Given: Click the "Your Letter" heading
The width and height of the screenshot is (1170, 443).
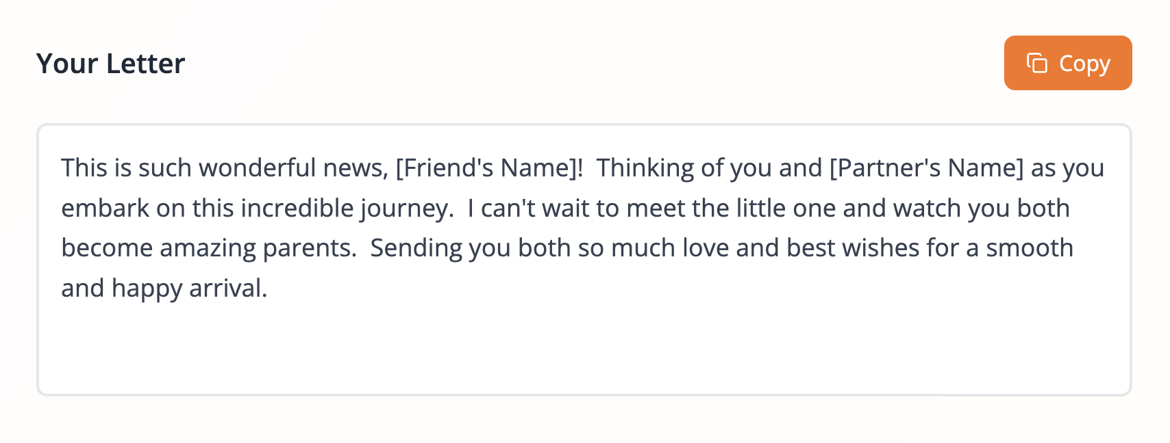Looking at the screenshot, I should click(x=110, y=64).
